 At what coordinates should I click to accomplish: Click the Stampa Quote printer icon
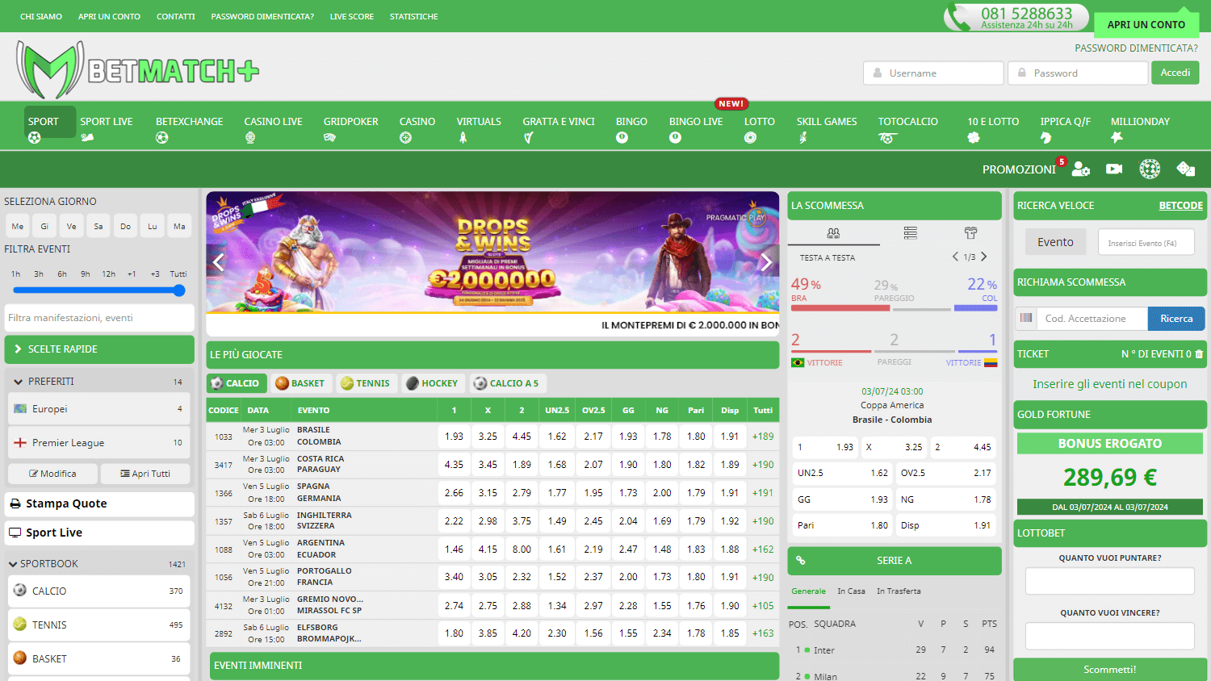(x=15, y=503)
